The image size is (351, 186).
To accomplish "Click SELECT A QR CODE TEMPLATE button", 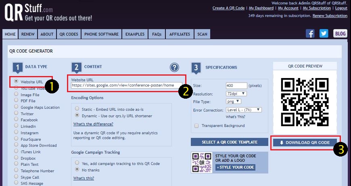I will 230,142.
